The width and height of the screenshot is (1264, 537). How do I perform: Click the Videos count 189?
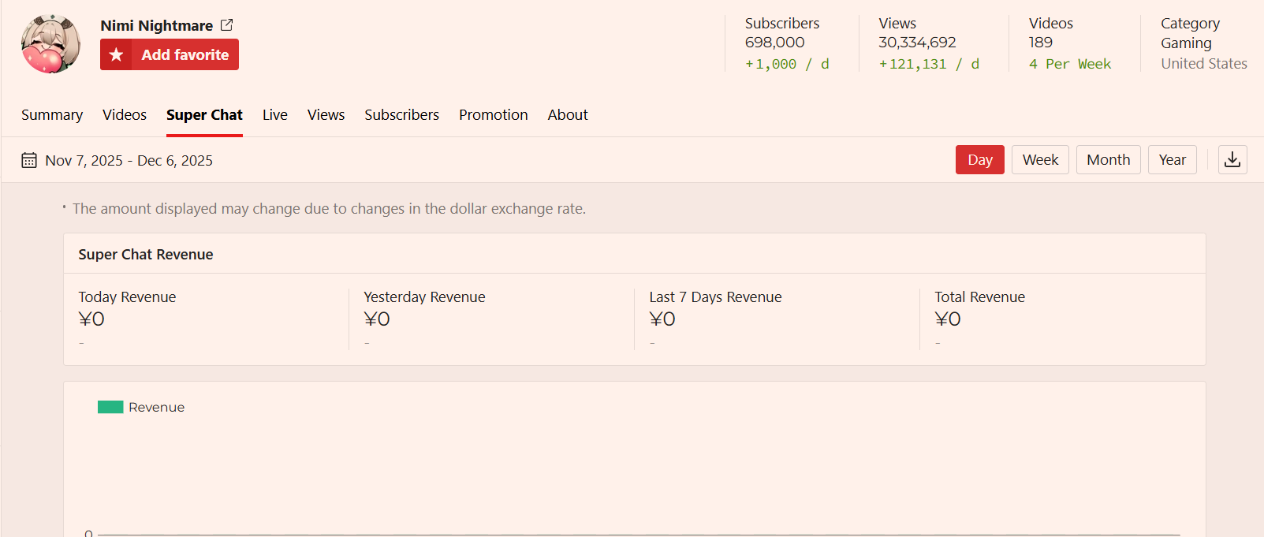click(x=1041, y=43)
